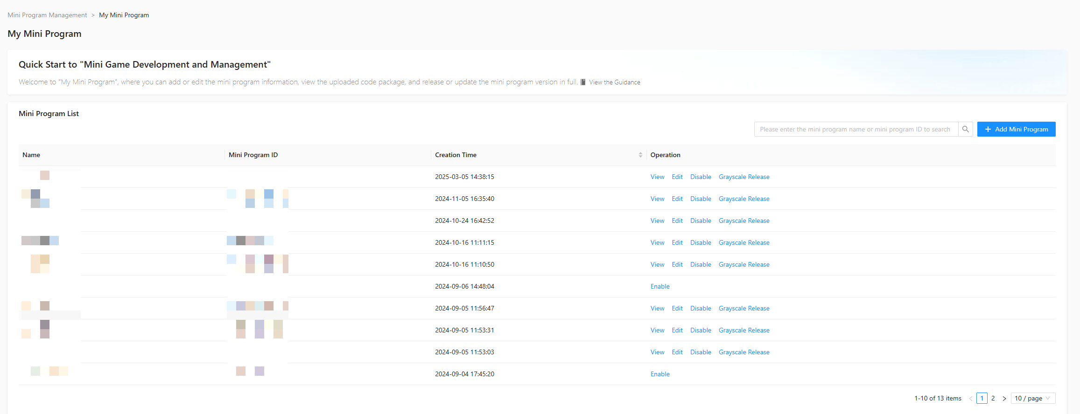View the 2024-10-16 11:10:50 mini program

[x=658, y=264]
